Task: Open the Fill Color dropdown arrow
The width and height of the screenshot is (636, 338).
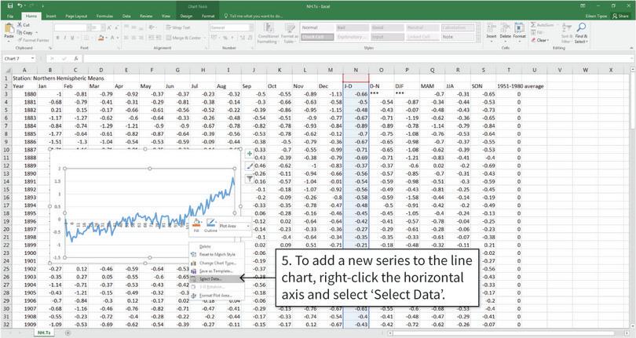Action: (x=107, y=38)
